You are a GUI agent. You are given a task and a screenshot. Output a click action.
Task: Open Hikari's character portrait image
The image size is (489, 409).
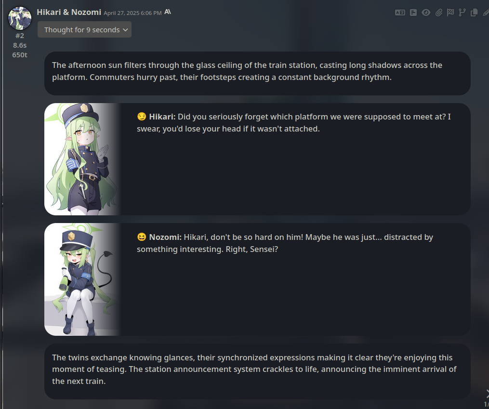point(83,159)
